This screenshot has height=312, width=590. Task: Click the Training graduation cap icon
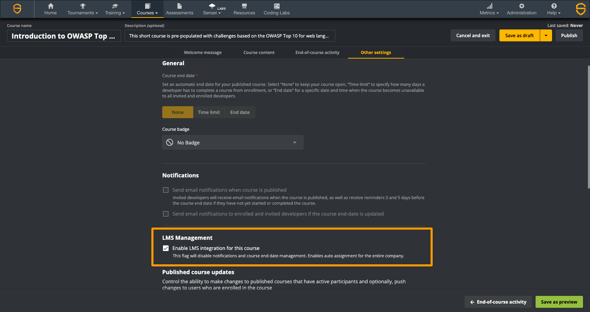(115, 6)
